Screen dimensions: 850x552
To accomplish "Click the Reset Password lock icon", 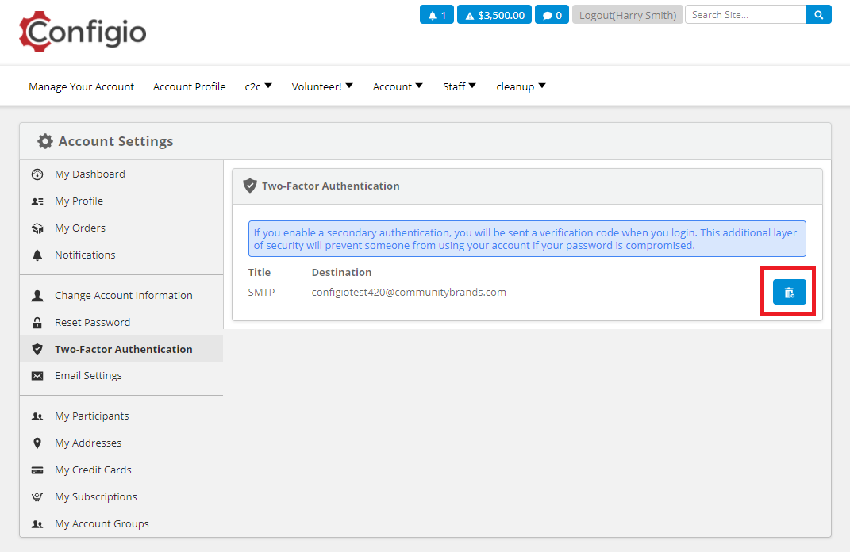I will (37, 323).
